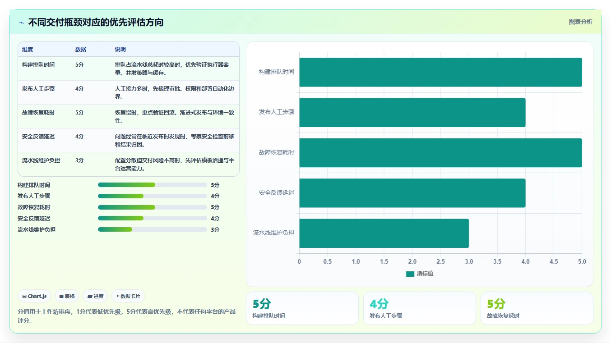
Task: Click the 安全反馈延迟 chart bar
Action: pos(412,193)
